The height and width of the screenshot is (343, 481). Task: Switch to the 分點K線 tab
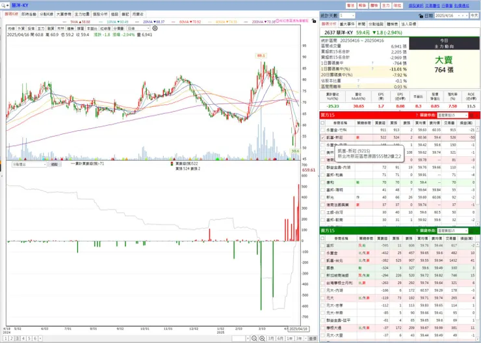47,14
